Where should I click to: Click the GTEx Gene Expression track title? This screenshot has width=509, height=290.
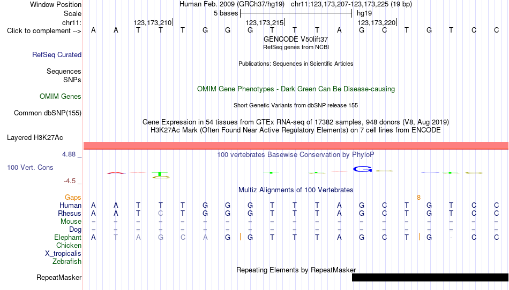coord(296,122)
